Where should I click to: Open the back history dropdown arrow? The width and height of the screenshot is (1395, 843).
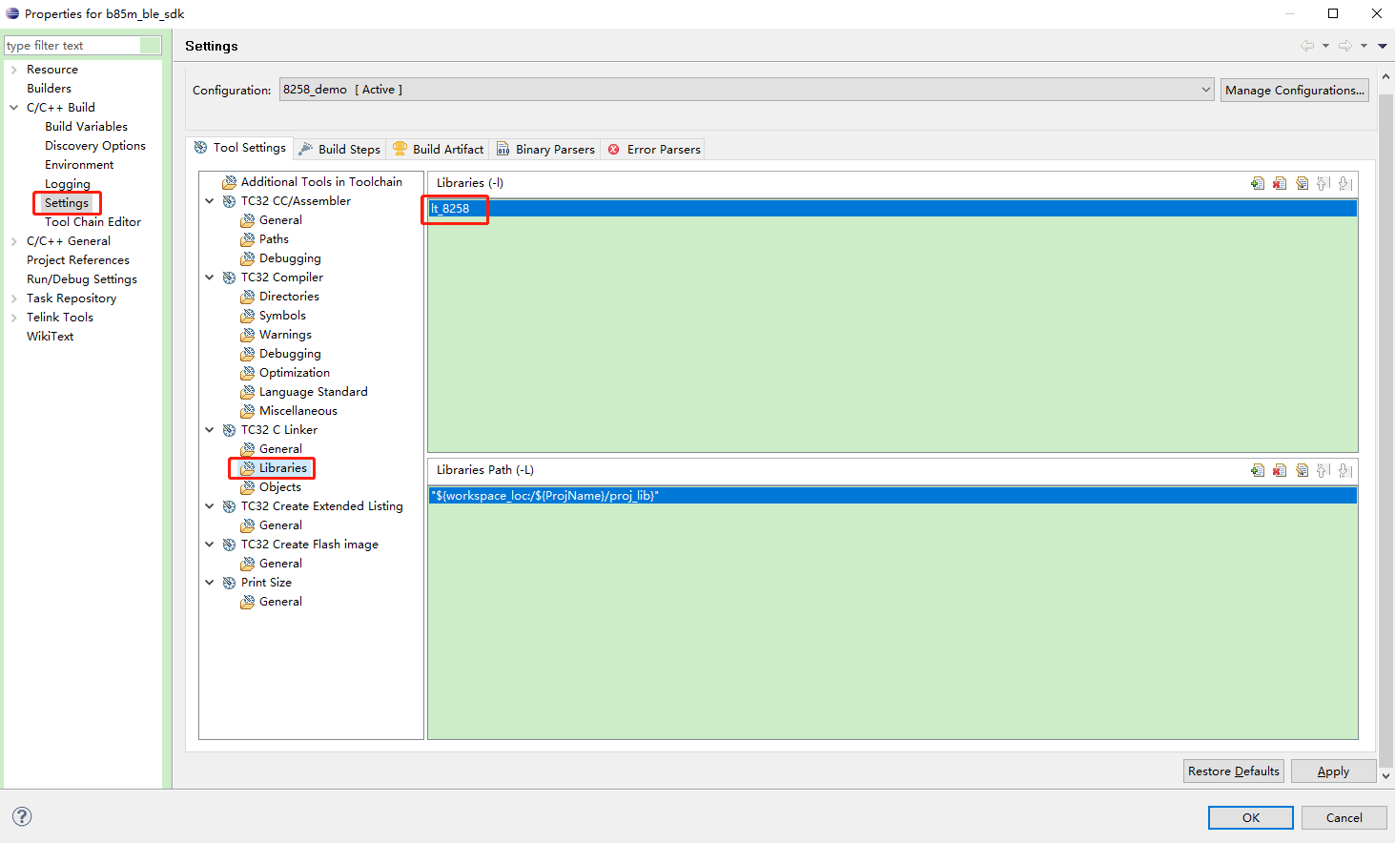1325,46
